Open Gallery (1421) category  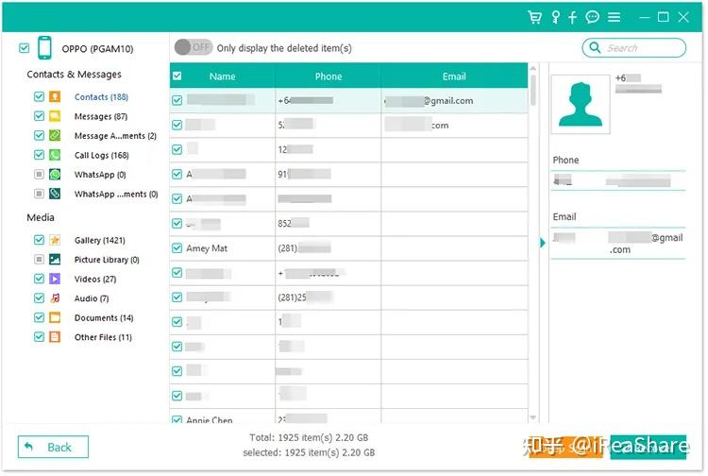pos(100,240)
